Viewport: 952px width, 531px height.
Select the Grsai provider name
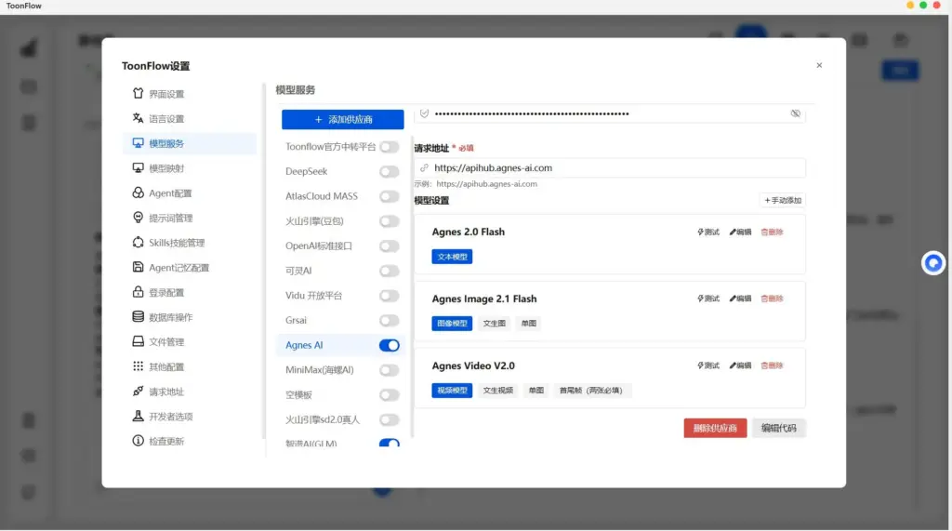click(297, 320)
